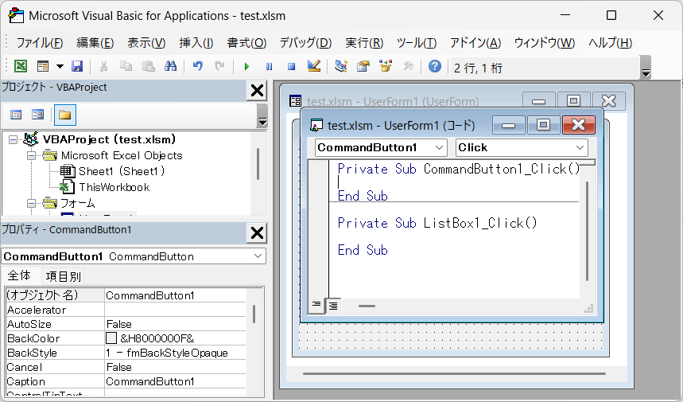
Task: Open Find with the binoculars icon
Action: click(x=170, y=66)
